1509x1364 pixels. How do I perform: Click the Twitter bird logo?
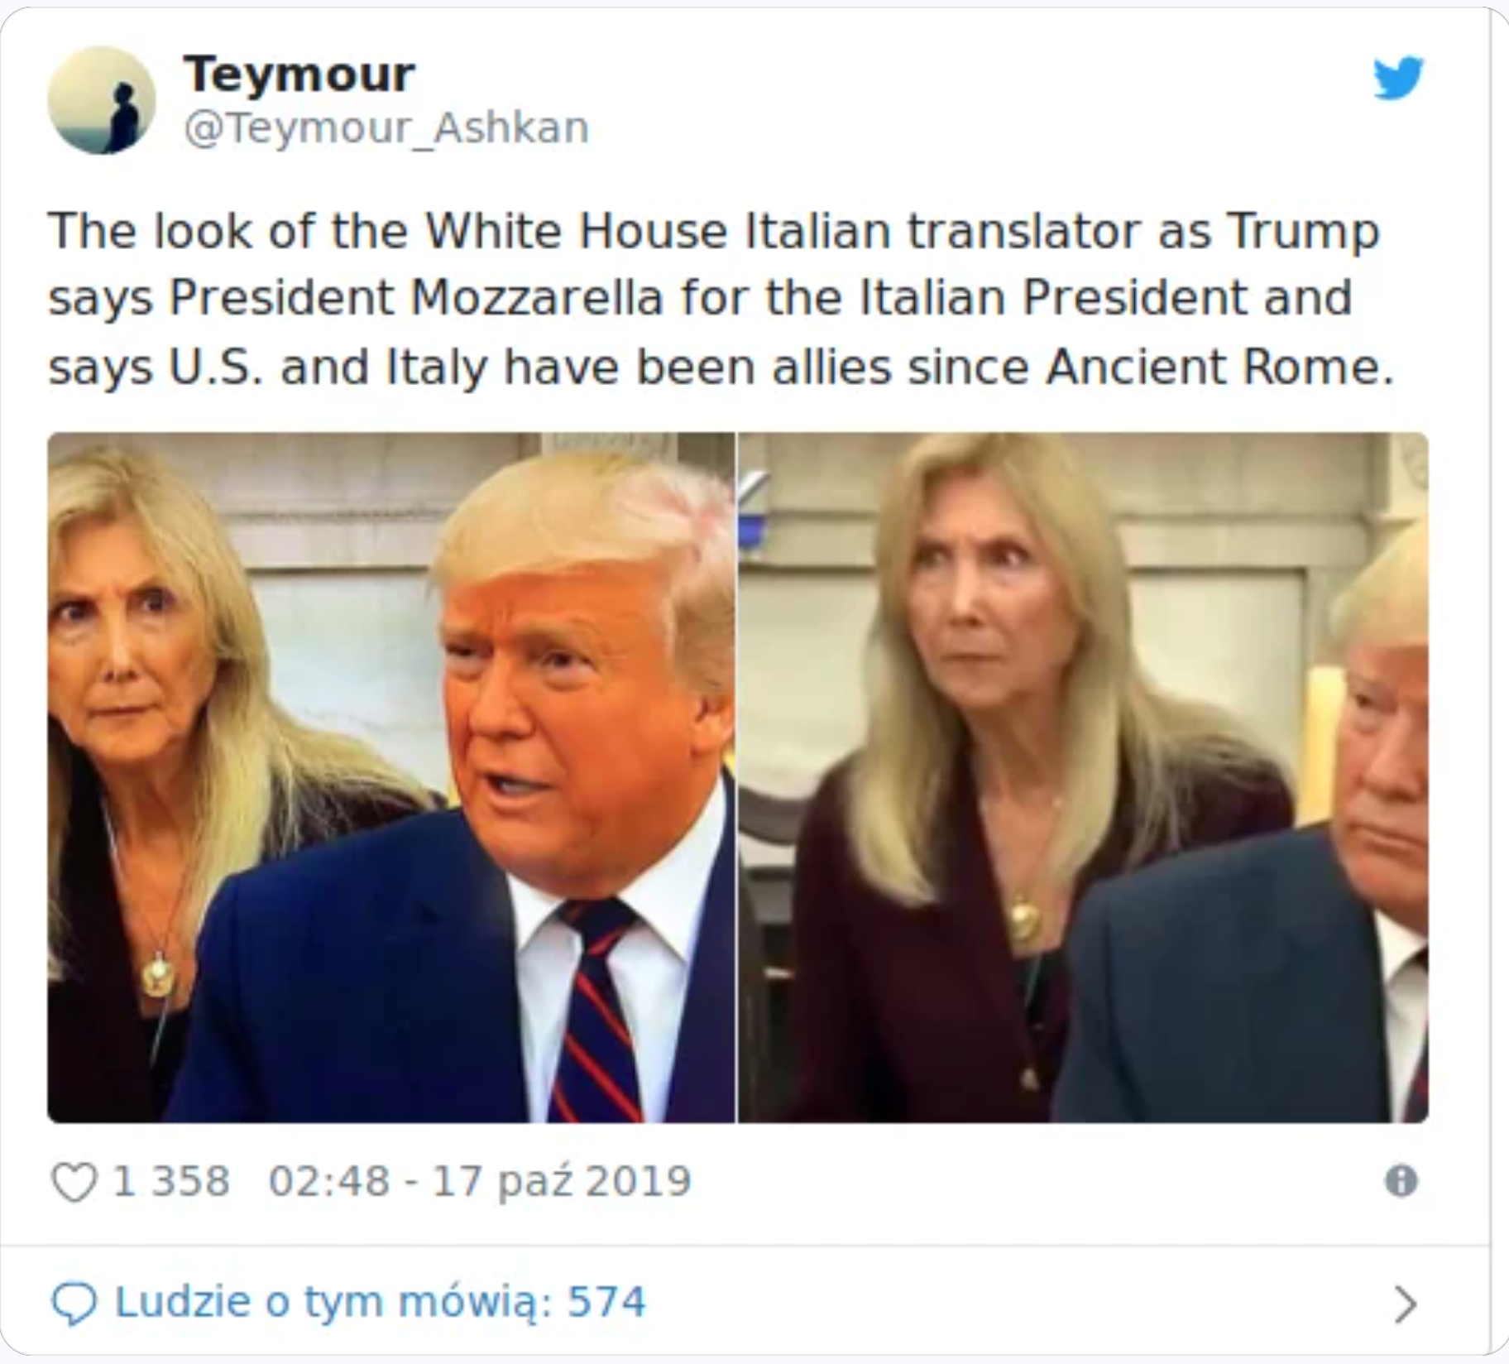[1398, 78]
